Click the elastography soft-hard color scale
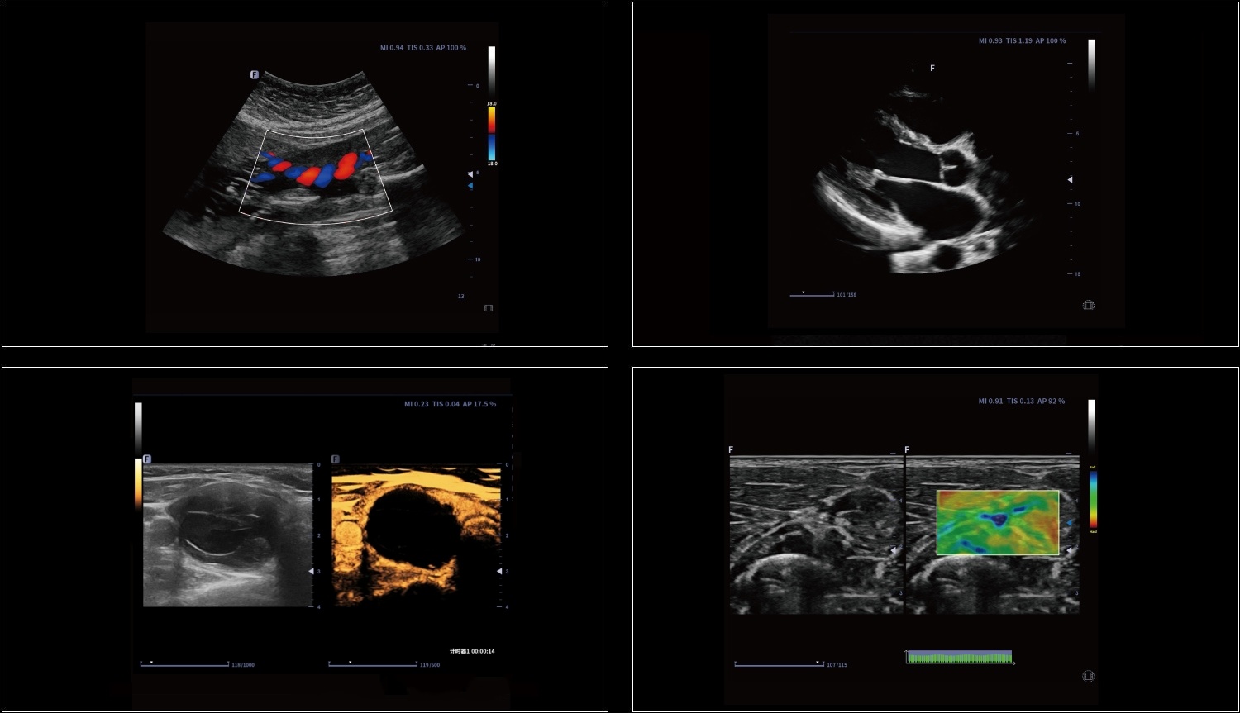 tap(1093, 499)
